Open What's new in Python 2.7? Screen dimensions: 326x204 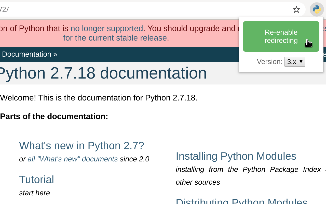81,146
